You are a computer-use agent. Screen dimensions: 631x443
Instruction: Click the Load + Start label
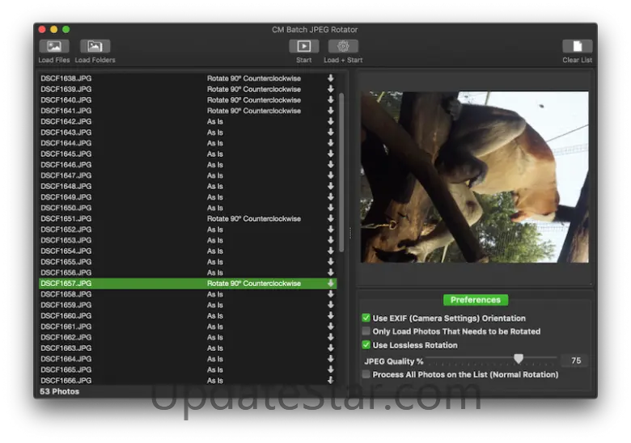tap(343, 60)
